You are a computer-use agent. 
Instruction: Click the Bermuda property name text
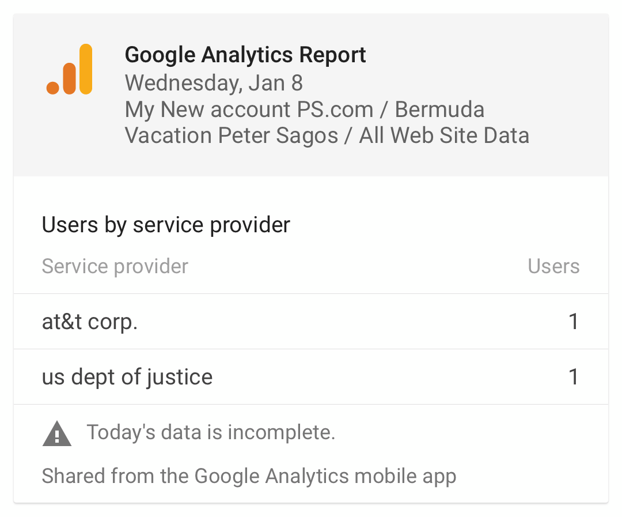[x=439, y=109]
